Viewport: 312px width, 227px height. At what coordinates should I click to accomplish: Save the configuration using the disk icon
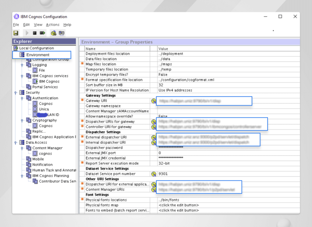click(16, 33)
